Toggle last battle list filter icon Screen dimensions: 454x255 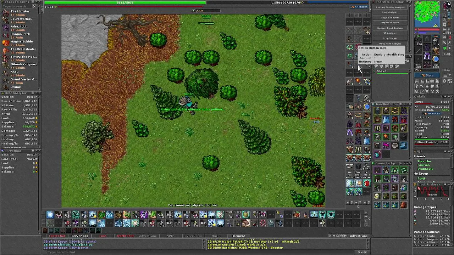[397, 66]
